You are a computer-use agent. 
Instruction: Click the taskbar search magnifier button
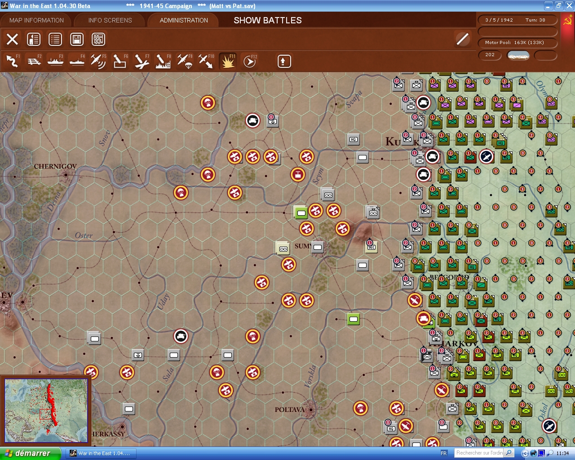tap(509, 453)
